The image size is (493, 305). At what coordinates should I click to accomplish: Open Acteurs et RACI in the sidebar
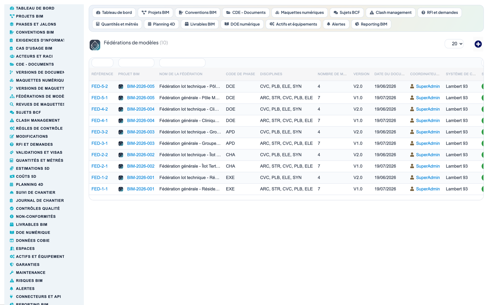[x=34, y=56]
